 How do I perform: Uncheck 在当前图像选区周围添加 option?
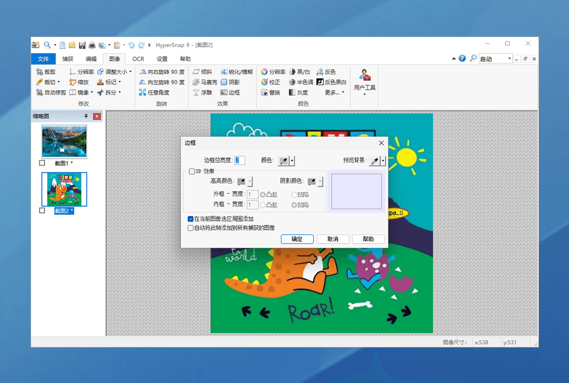point(190,219)
